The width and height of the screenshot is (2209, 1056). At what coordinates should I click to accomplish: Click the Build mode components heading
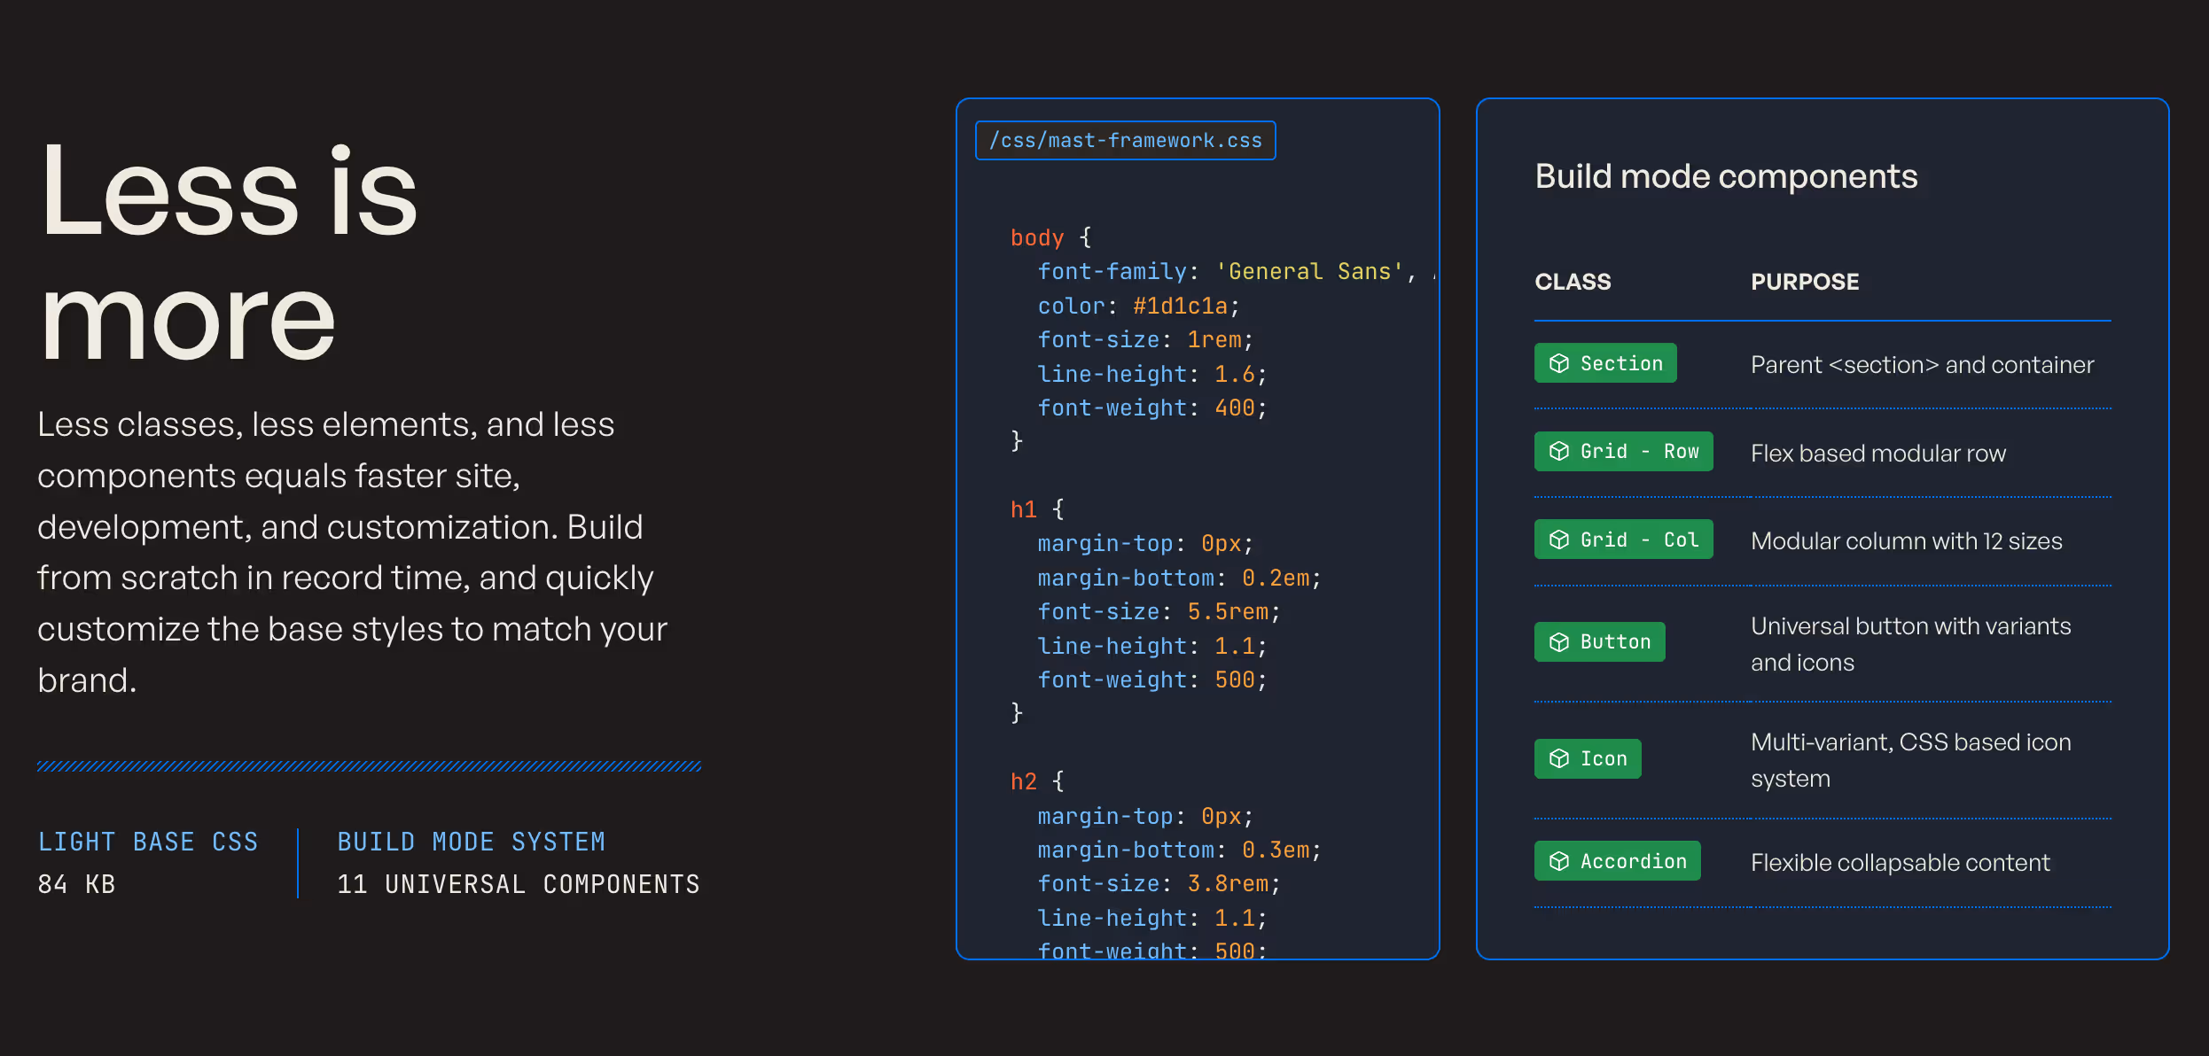coord(1726,176)
